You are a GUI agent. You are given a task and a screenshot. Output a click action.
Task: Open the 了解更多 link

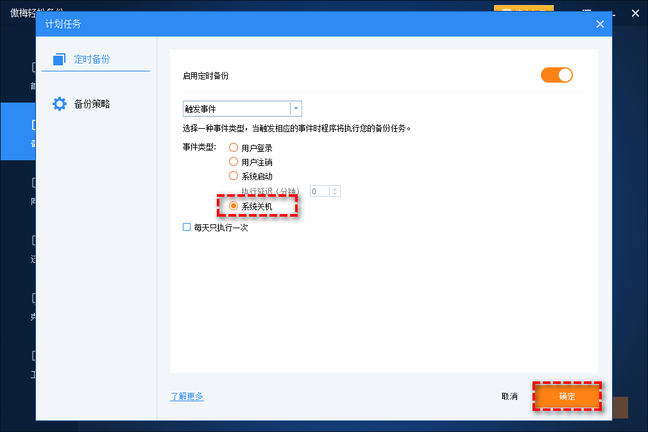(x=187, y=397)
